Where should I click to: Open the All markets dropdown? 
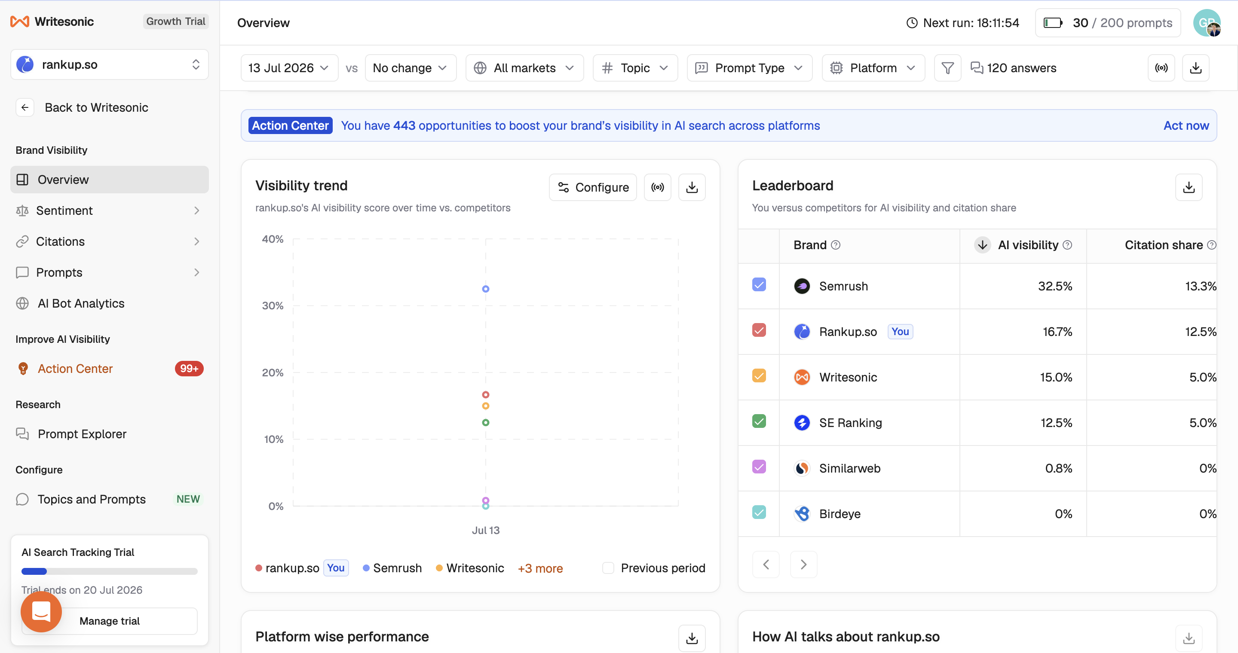click(x=524, y=68)
